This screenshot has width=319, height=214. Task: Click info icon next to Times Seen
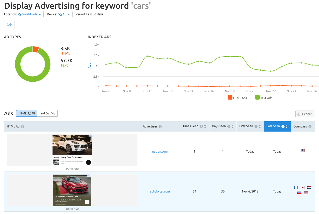click(x=201, y=126)
